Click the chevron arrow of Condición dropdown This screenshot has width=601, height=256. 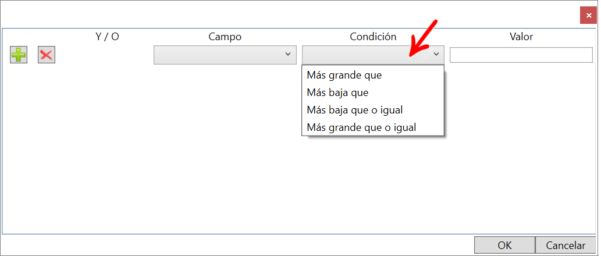tap(436, 55)
